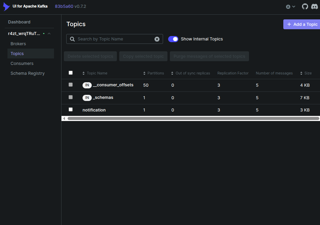This screenshot has width=320, height=225.
Task: Click Delete selected topics button
Action: tap(90, 56)
